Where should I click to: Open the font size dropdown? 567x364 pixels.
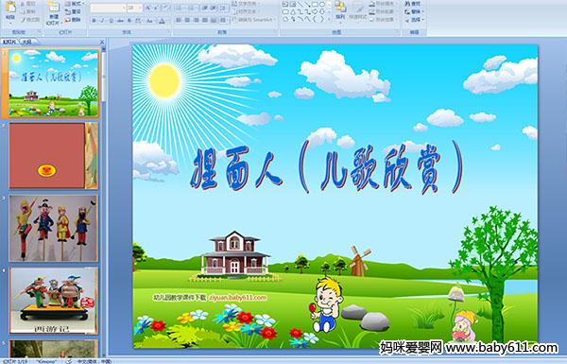coord(140,8)
